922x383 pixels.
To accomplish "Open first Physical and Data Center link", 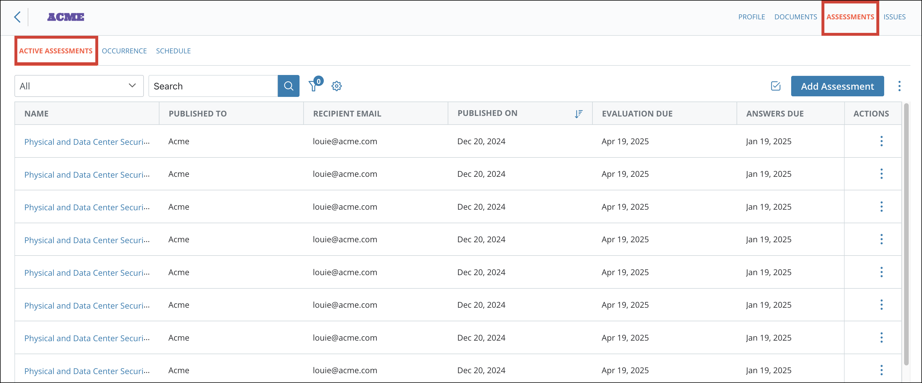I will [87, 142].
